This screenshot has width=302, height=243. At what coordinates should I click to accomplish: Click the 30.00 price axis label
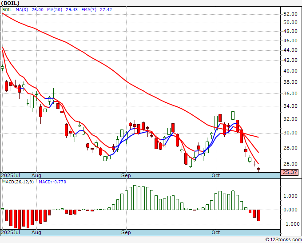point(290,133)
